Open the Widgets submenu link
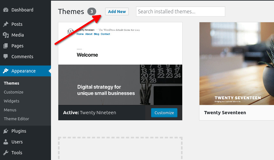Viewport: 274px width, 160px height. pos(11,101)
